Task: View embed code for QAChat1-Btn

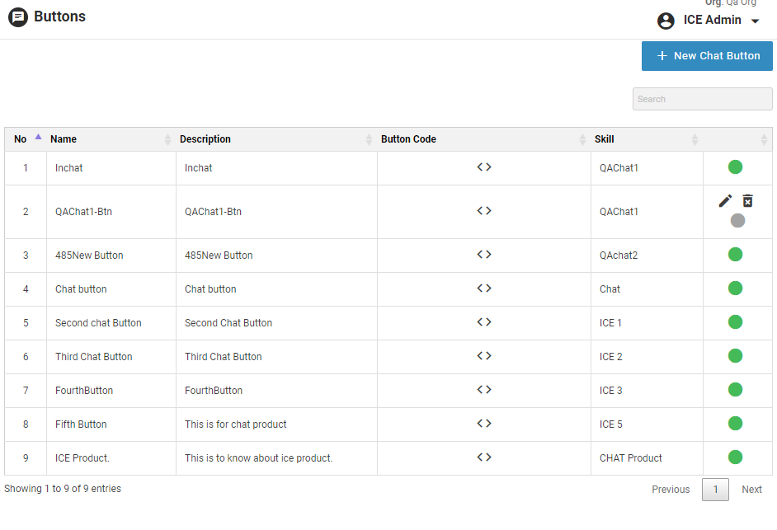Action: 484,211
